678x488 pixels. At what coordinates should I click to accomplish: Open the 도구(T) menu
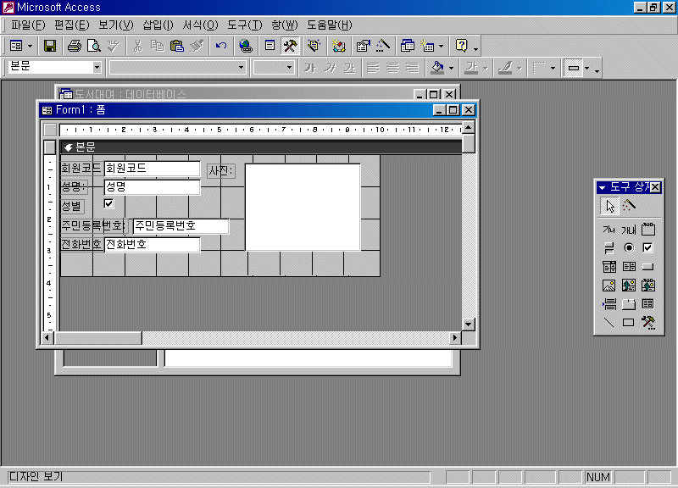pyautogui.click(x=245, y=25)
